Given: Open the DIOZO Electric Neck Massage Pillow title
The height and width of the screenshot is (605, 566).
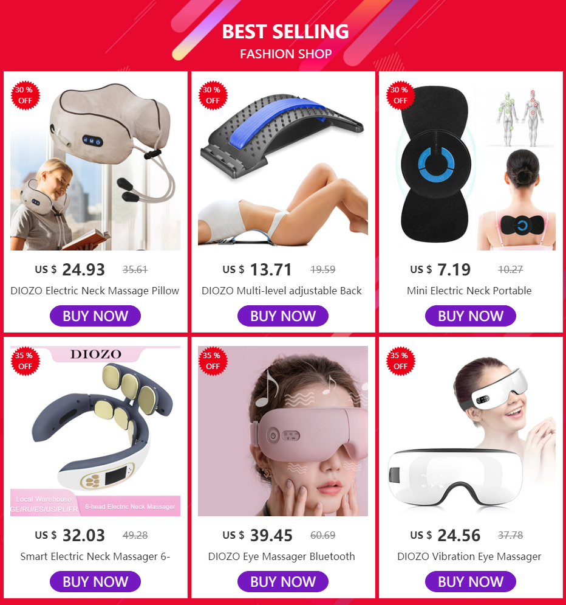Looking at the screenshot, I should 95,291.
